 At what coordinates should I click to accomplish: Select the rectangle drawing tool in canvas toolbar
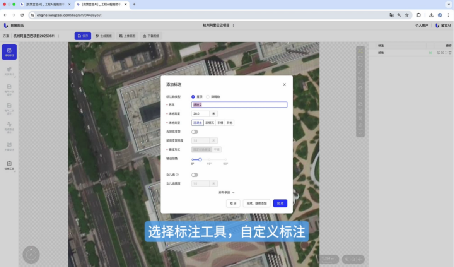coord(360,58)
